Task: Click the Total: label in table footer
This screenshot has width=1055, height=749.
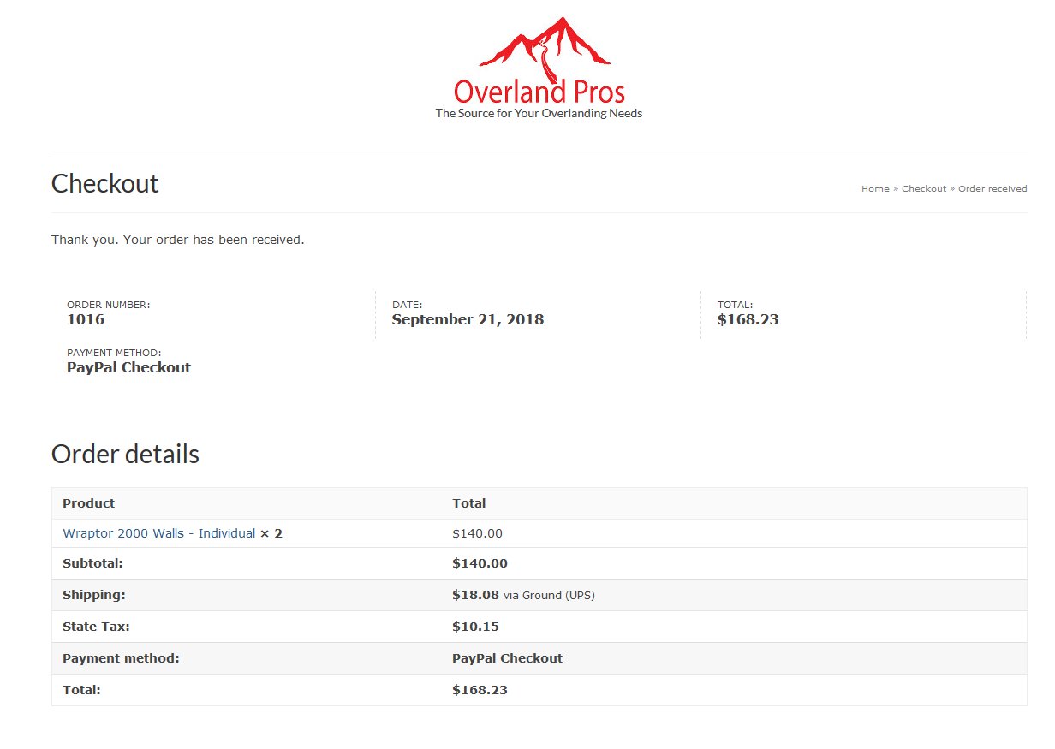Action: 81,689
